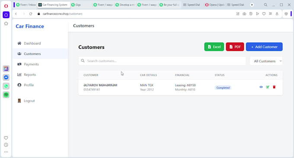Click the FINANCIAL column header

pos(182,75)
